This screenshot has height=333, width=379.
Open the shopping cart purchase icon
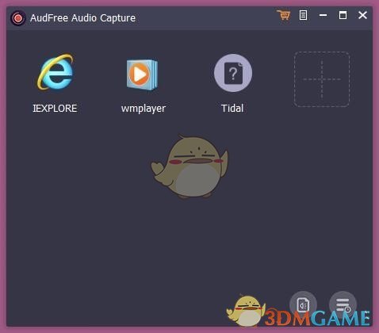(x=284, y=15)
